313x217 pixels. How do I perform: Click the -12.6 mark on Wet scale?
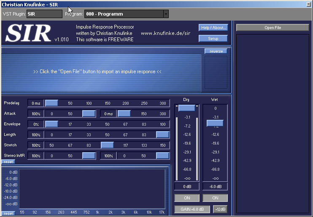tap(215, 135)
